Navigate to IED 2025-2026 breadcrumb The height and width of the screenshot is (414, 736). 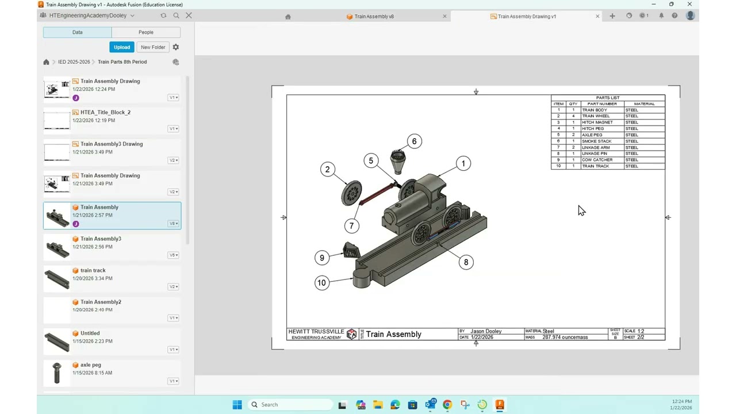click(x=74, y=62)
